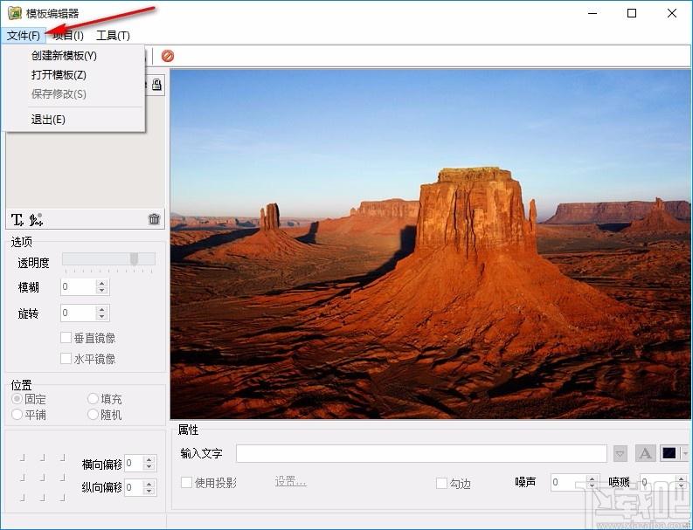Decrease the 横向偏移 horizontal offset
Screen dimensions: 693x530
[149, 467]
